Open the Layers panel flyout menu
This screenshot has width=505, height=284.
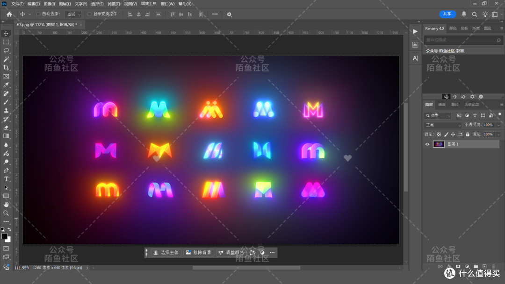point(501,105)
